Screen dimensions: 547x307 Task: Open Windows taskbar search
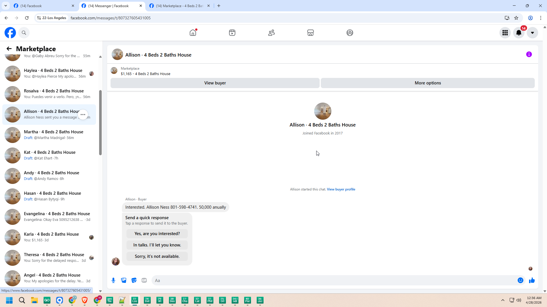(22, 300)
